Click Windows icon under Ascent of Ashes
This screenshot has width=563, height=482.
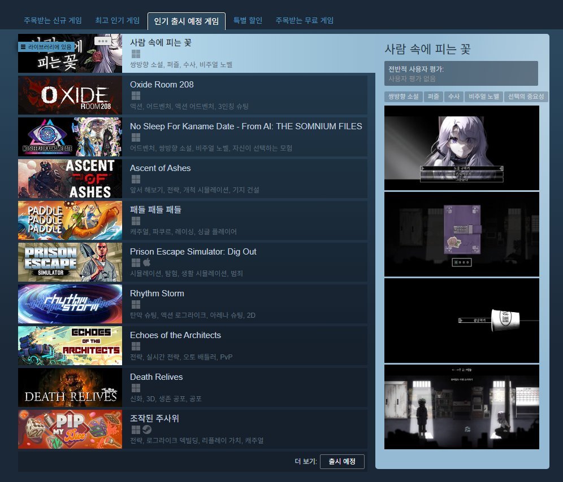point(136,179)
